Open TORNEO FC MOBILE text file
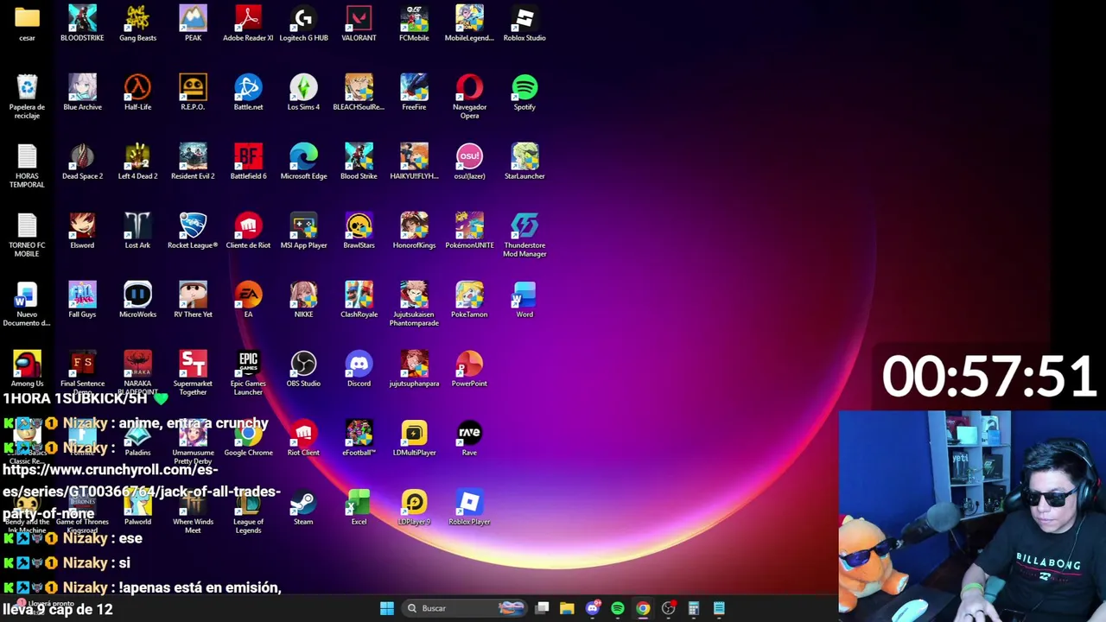Image resolution: width=1106 pixels, height=622 pixels. 27,235
